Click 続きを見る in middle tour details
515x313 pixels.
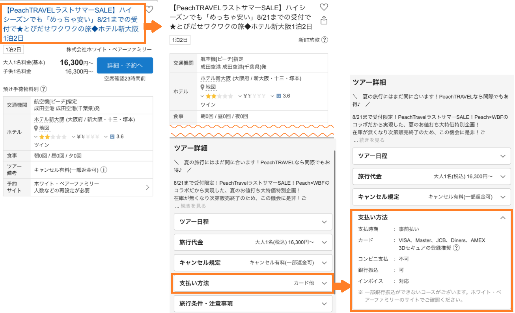(193, 206)
